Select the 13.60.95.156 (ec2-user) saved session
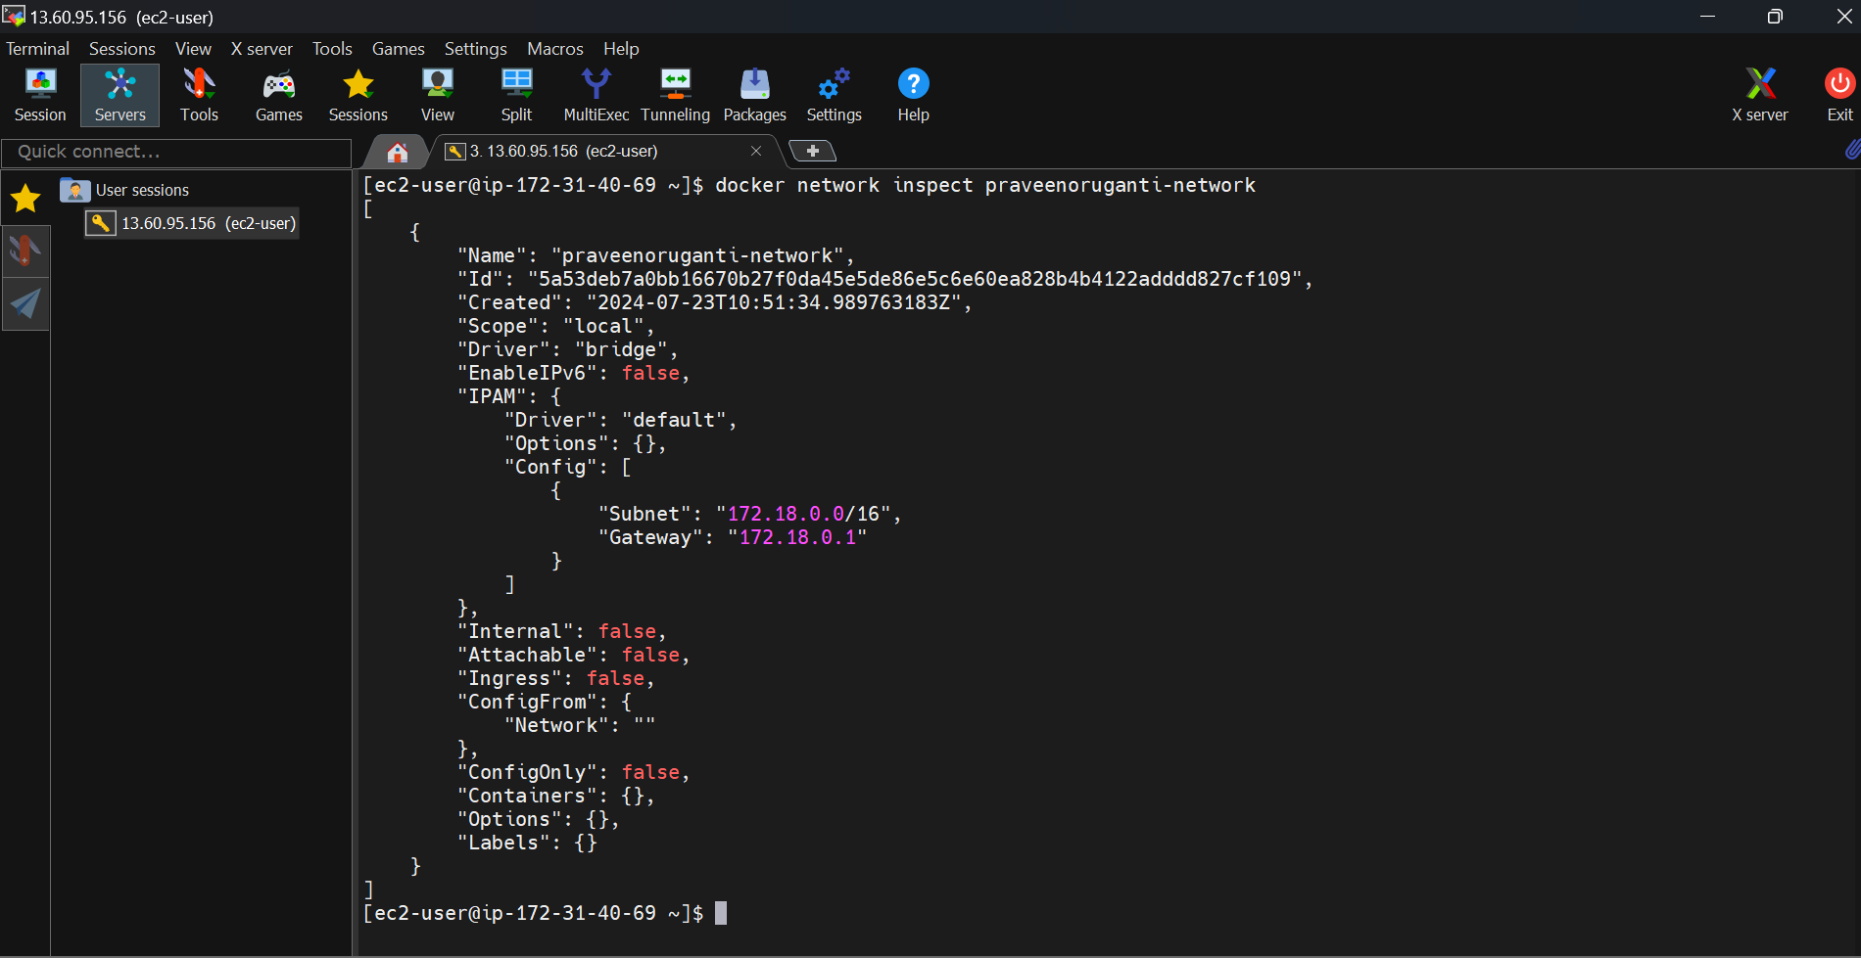This screenshot has width=1861, height=958. point(192,223)
